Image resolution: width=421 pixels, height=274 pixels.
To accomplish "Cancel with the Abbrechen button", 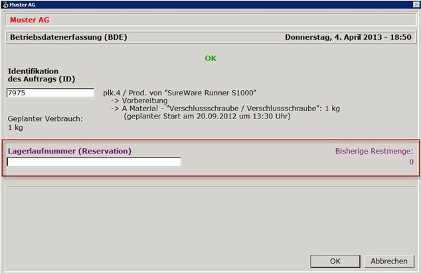I will [x=390, y=261].
